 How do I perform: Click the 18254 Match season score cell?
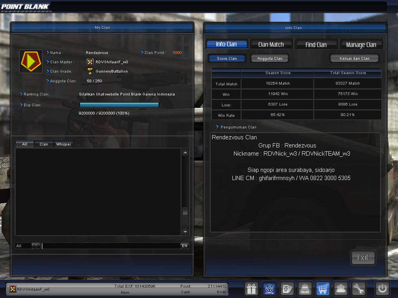click(278, 83)
